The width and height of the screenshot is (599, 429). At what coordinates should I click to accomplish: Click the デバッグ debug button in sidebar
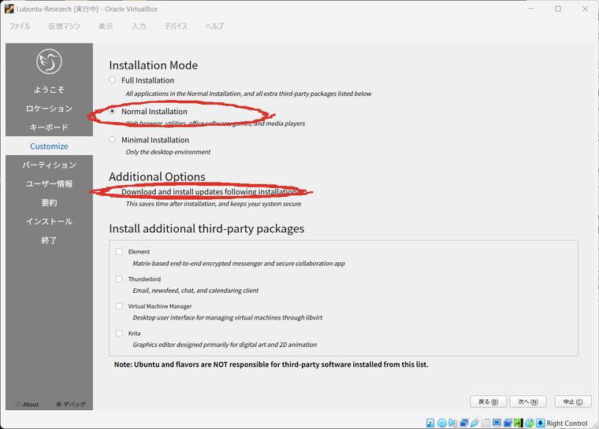[71, 404]
